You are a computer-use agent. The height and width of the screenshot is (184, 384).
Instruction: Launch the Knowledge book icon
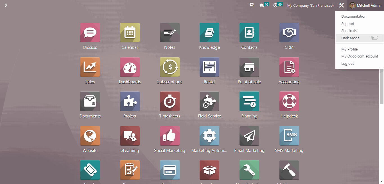coord(209,33)
